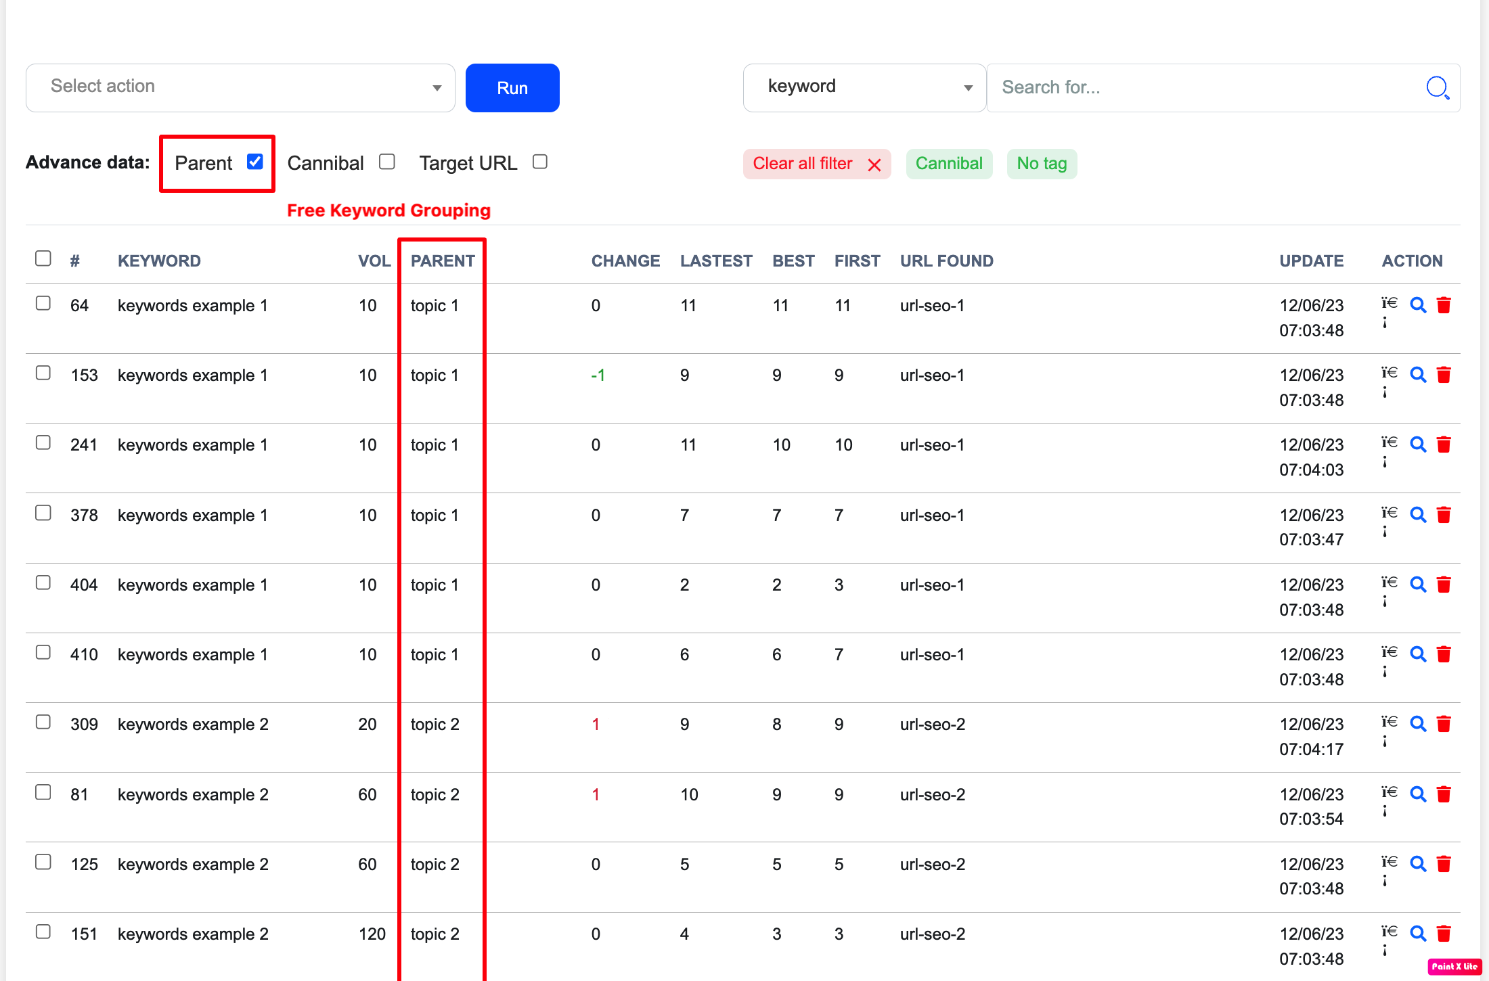The width and height of the screenshot is (1489, 981).
Task: Delete keyword row 64 with trash icon
Action: click(x=1444, y=305)
